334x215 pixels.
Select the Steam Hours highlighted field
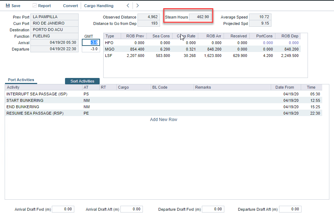coord(200,16)
